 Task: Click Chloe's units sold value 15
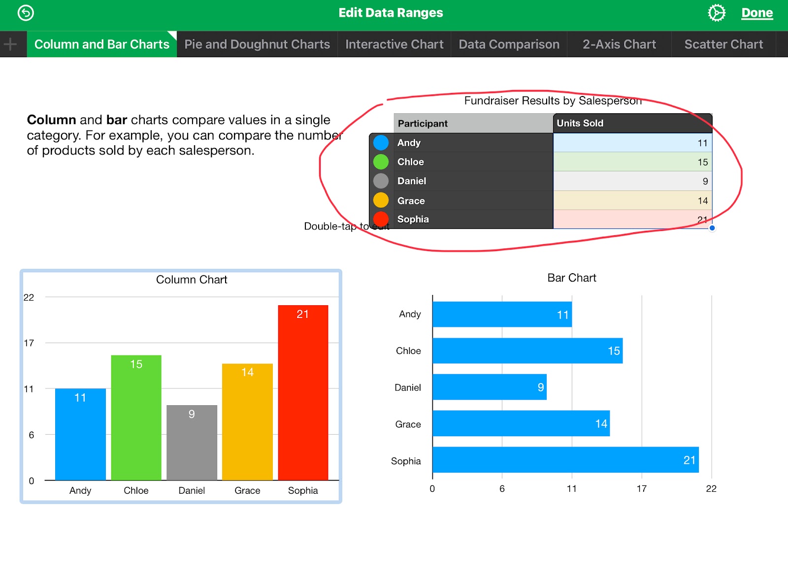pyautogui.click(x=632, y=162)
